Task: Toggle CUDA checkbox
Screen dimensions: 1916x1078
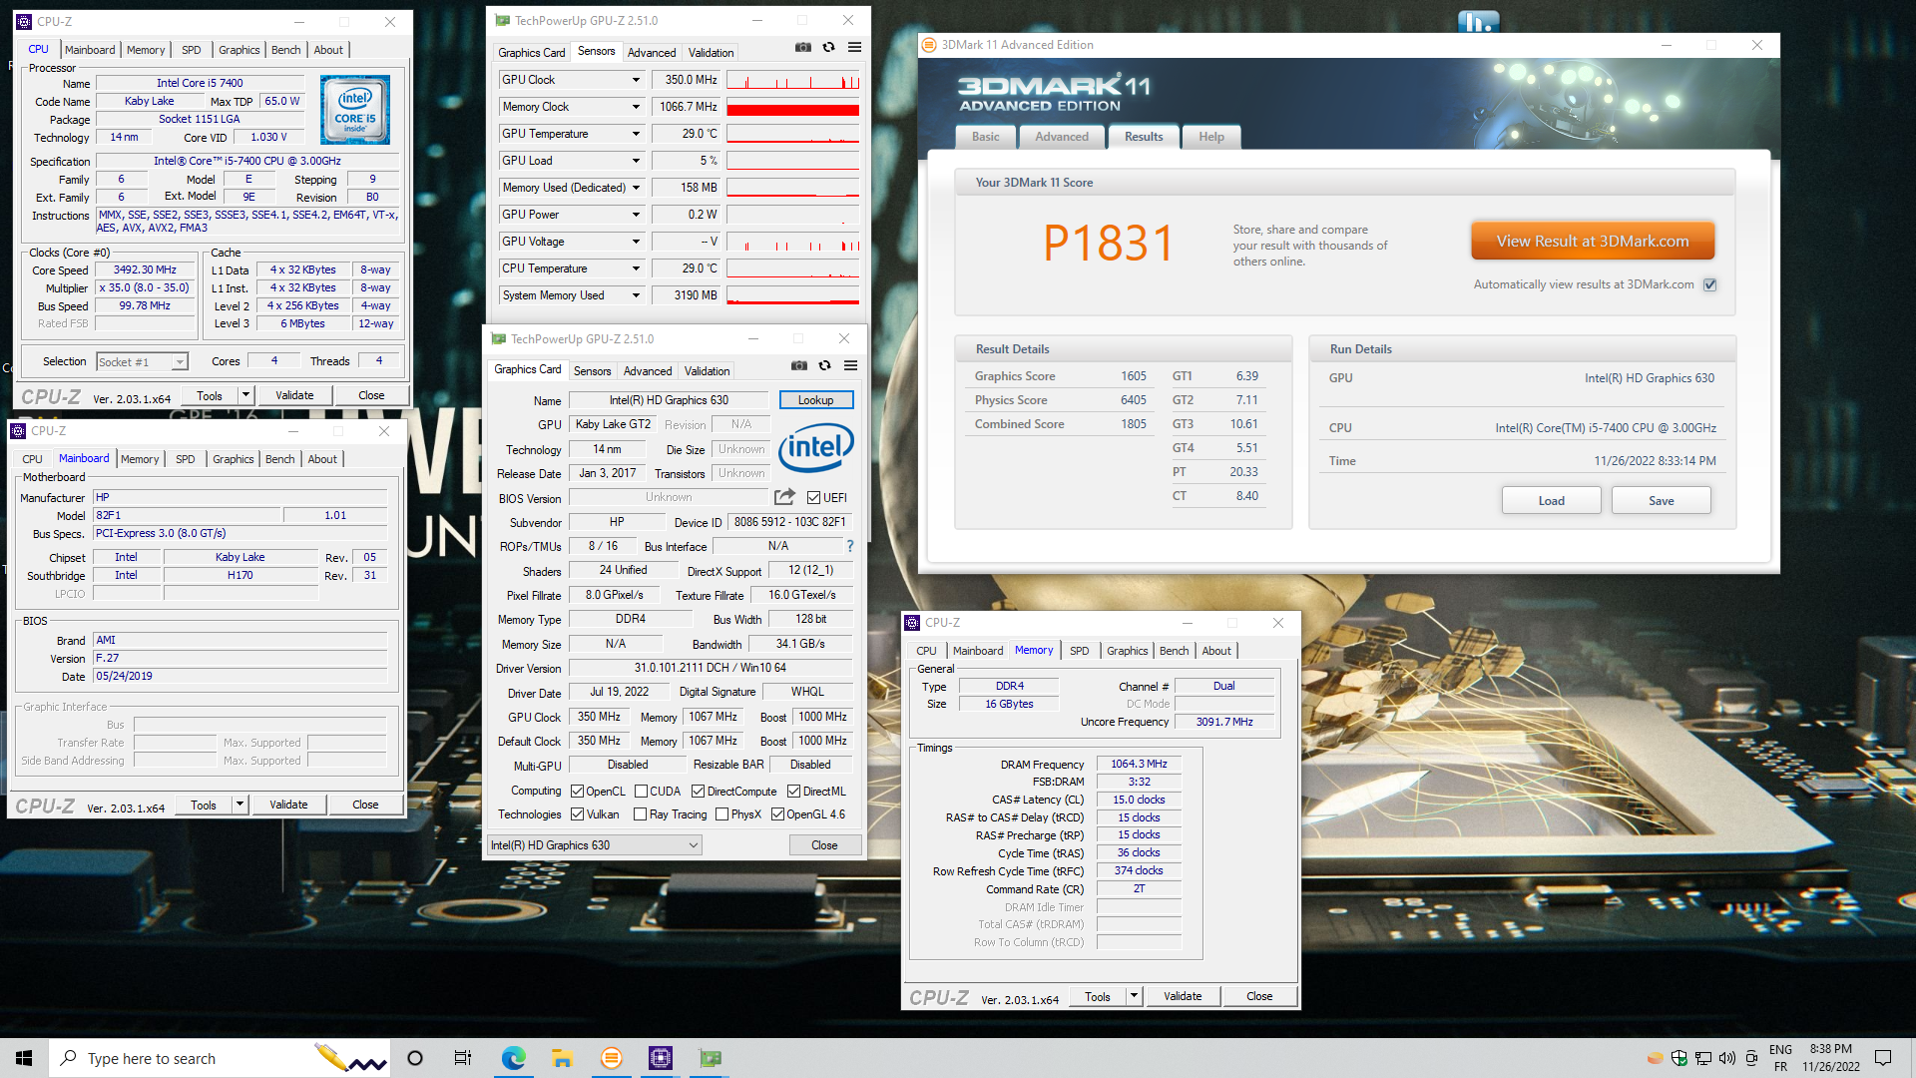Action: [x=641, y=792]
